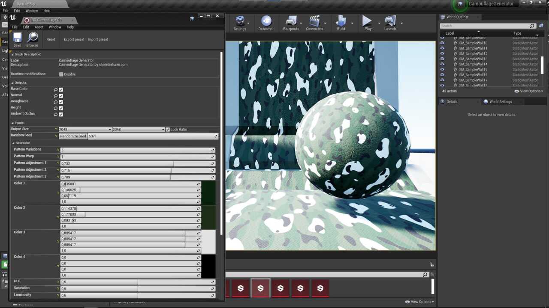Click the add filter icon beside outliner search
Image resolution: width=549 pixels, height=308 pixels.
[541, 26]
